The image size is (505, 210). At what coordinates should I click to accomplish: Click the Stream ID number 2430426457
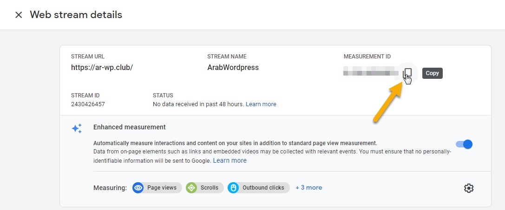pos(88,104)
